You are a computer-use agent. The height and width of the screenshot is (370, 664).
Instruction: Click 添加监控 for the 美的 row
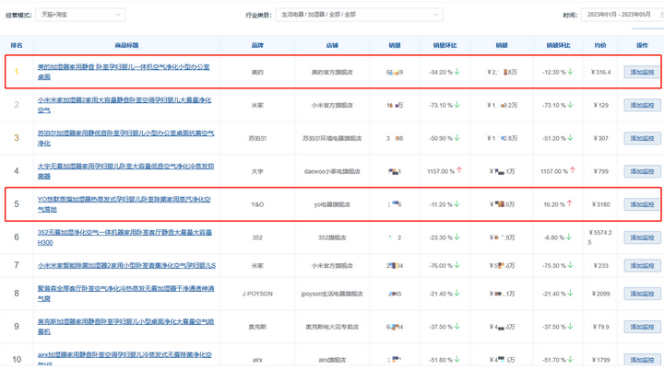642,72
